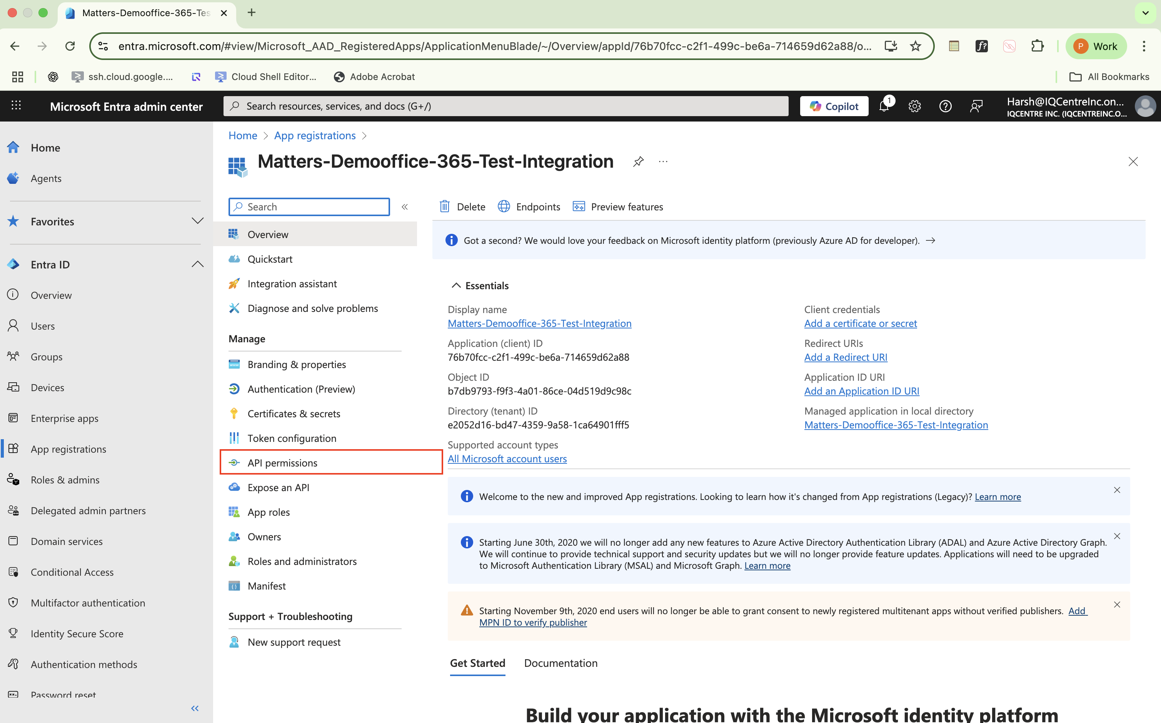Go back to the previous page
Image resolution: width=1161 pixels, height=723 pixels.
(15, 46)
